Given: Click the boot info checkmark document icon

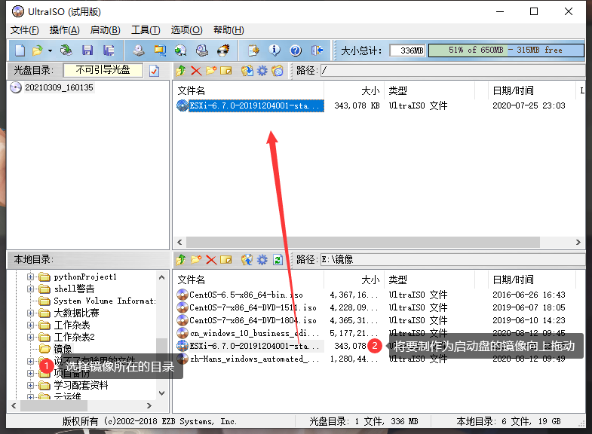Looking at the screenshot, I should (154, 71).
